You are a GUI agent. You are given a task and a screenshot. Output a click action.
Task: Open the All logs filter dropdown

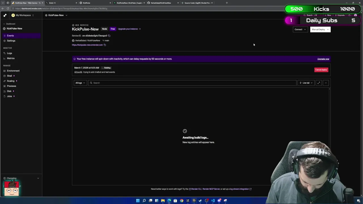pos(80,83)
